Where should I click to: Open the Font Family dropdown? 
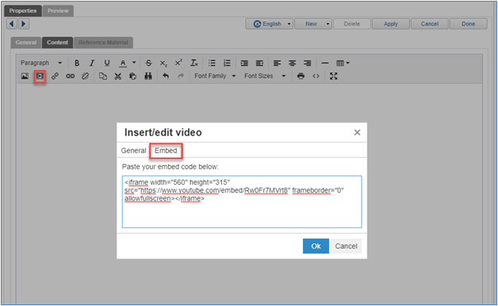215,76
